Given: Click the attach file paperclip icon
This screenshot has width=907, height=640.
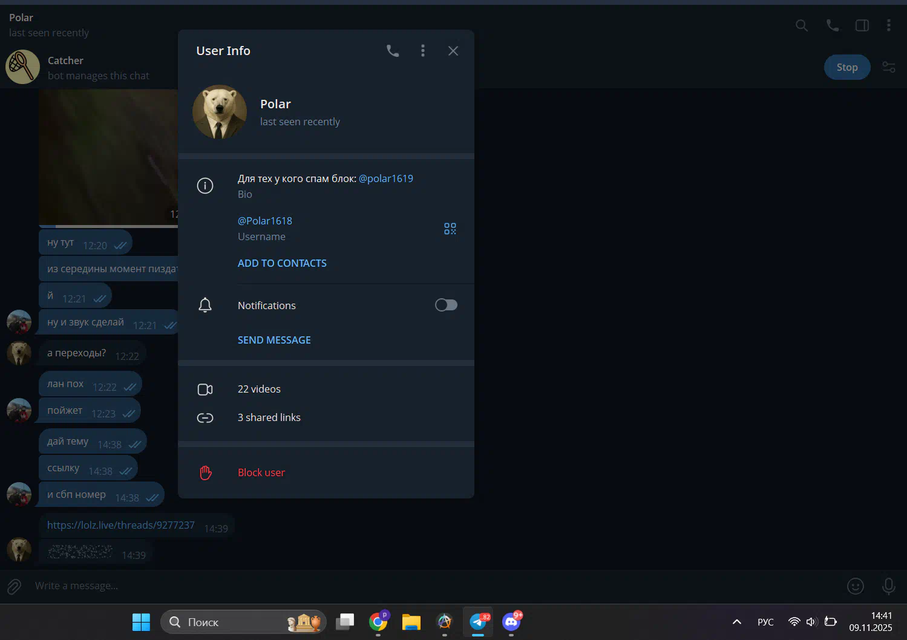Looking at the screenshot, I should 15,586.
